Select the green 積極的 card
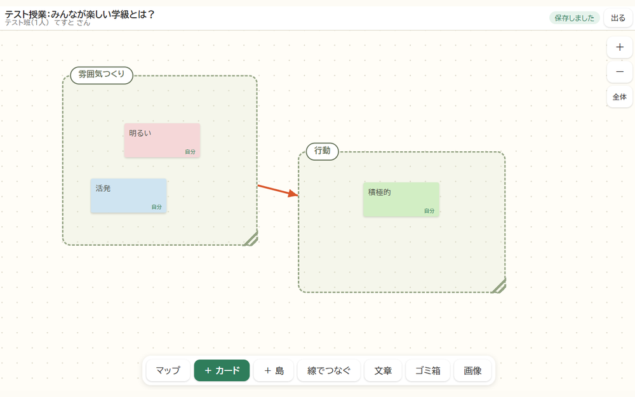The height and width of the screenshot is (397, 635). [x=401, y=199]
